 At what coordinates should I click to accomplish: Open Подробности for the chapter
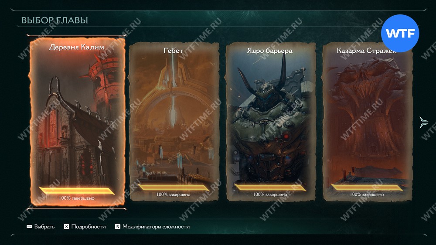pyautogui.click(x=89, y=227)
